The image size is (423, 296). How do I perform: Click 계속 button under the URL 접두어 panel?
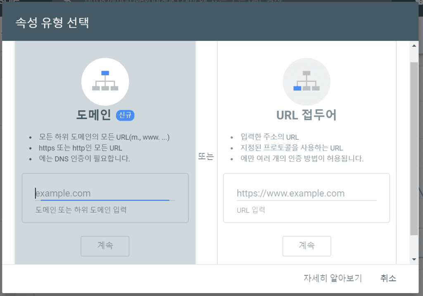[x=307, y=246]
